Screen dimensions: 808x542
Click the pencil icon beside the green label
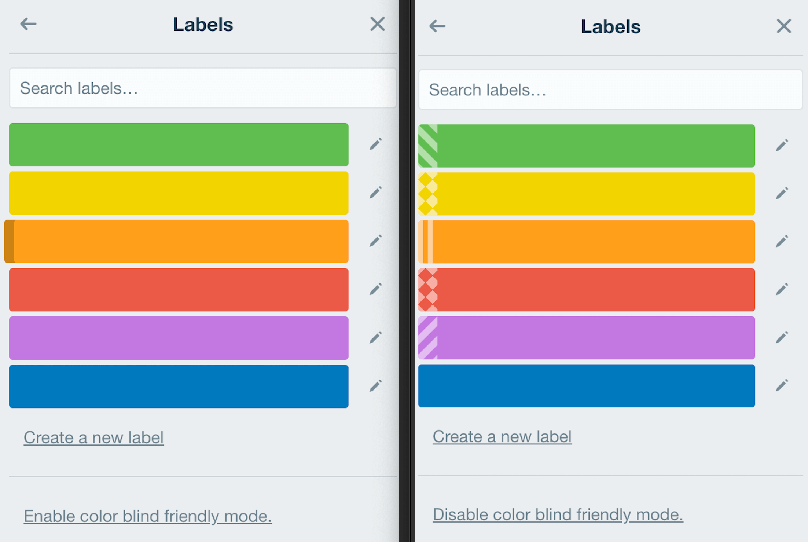coord(376,144)
